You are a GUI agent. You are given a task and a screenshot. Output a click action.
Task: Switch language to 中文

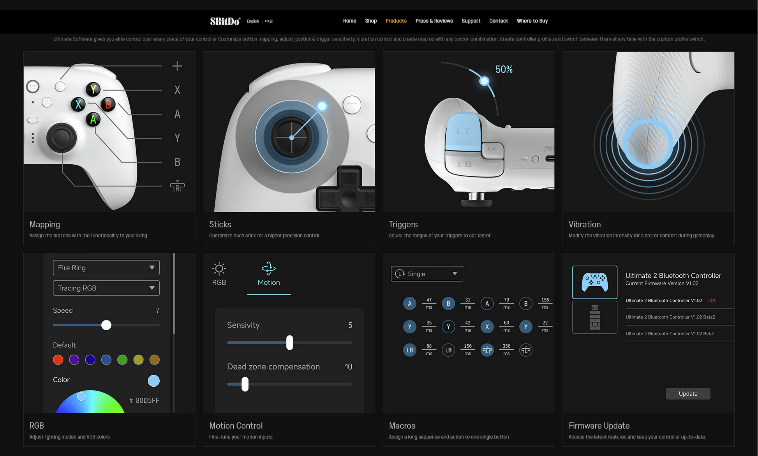[x=269, y=21]
